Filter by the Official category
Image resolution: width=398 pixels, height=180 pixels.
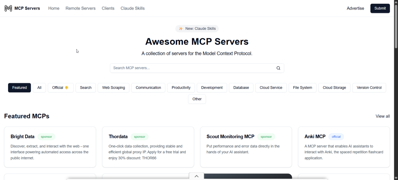(x=60, y=88)
